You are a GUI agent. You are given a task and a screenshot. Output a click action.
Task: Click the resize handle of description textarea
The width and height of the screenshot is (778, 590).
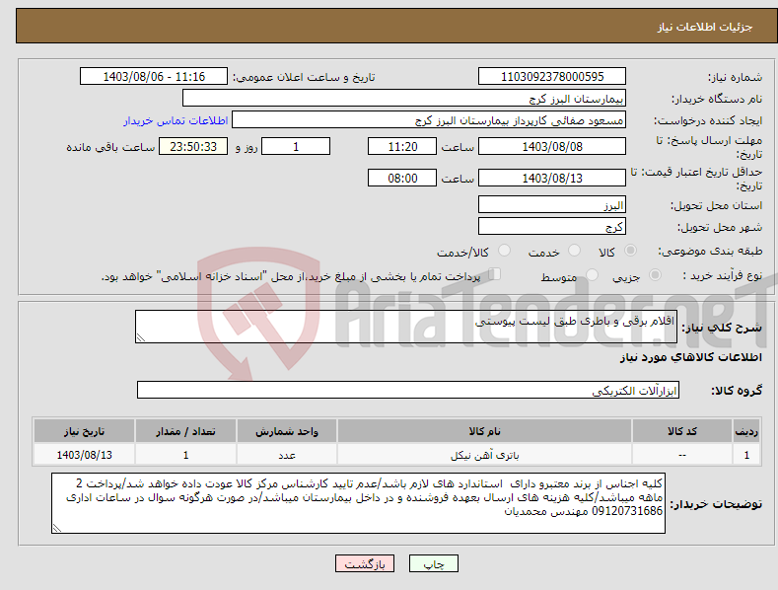pyautogui.click(x=141, y=337)
